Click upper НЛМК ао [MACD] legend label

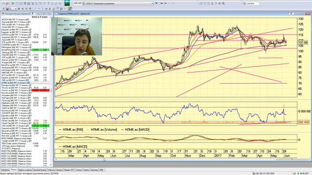coord(137,130)
